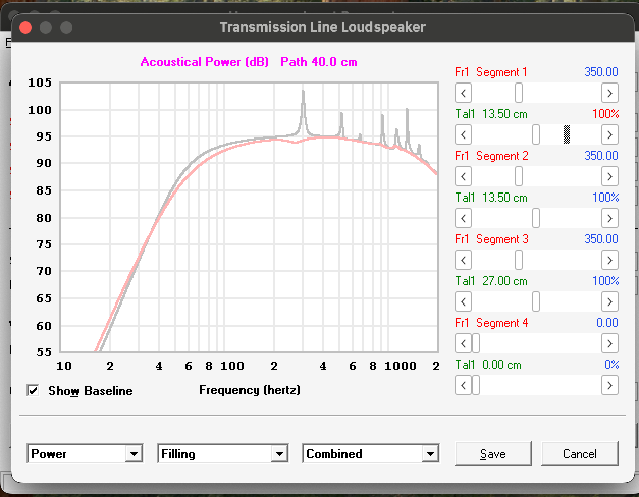639x497 pixels.
Task: Click the Fr1 Segment 4 label
Action: pyautogui.click(x=492, y=323)
